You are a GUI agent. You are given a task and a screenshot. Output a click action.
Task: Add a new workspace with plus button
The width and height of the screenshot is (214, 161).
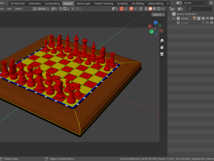point(168,4)
